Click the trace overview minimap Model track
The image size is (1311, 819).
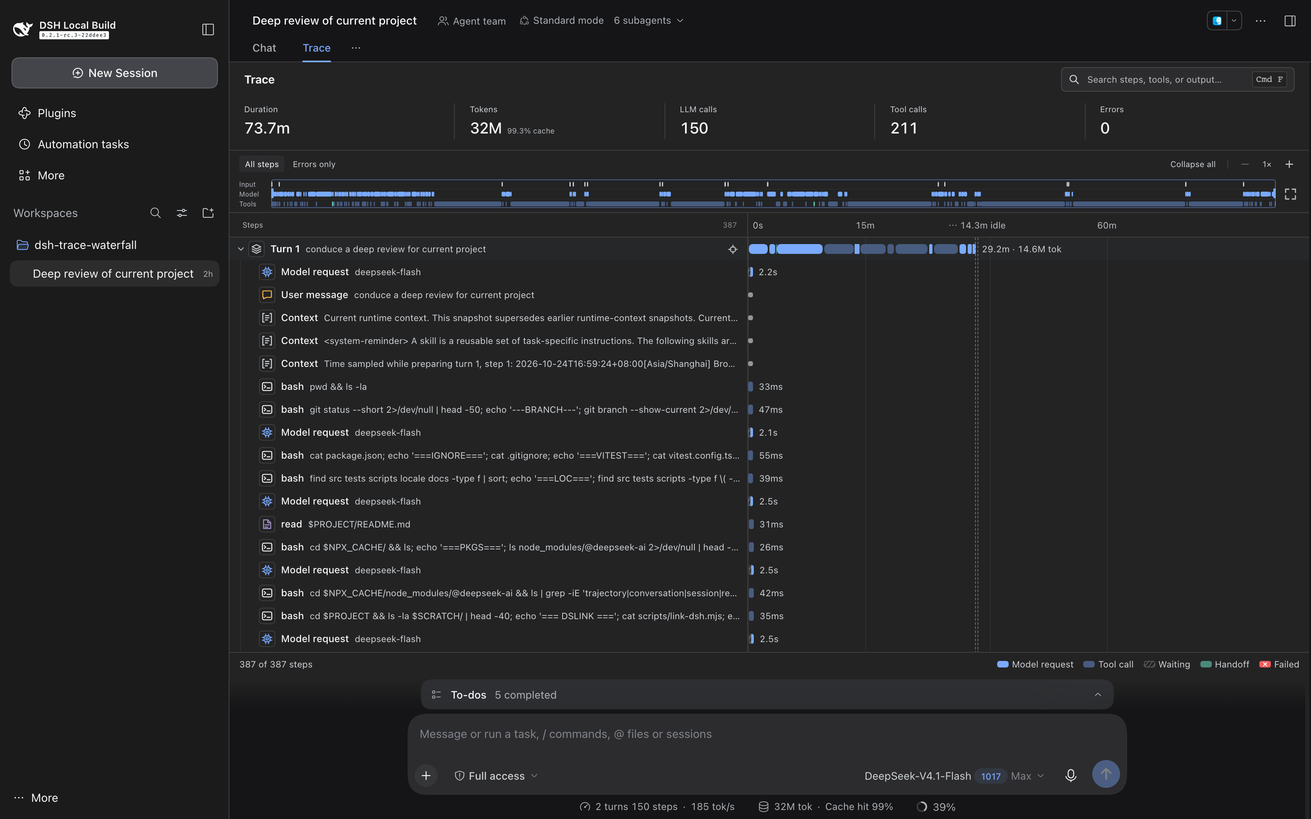point(773,194)
